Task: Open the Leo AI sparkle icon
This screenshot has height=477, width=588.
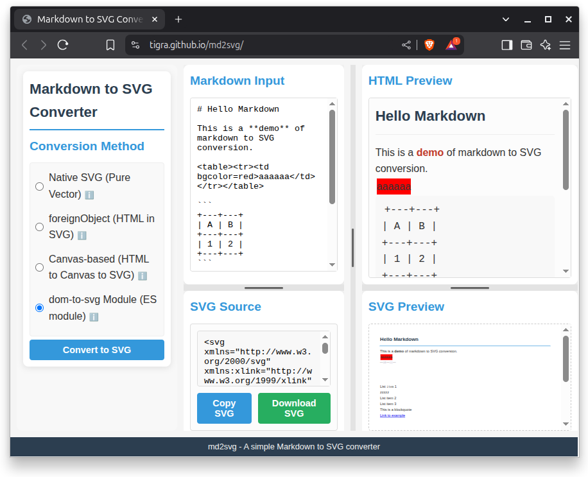Action: tap(545, 45)
